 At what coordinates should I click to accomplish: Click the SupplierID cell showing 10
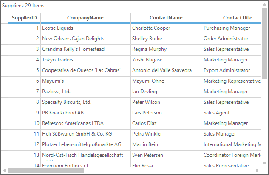pyautogui.click(x=24, y=124)
